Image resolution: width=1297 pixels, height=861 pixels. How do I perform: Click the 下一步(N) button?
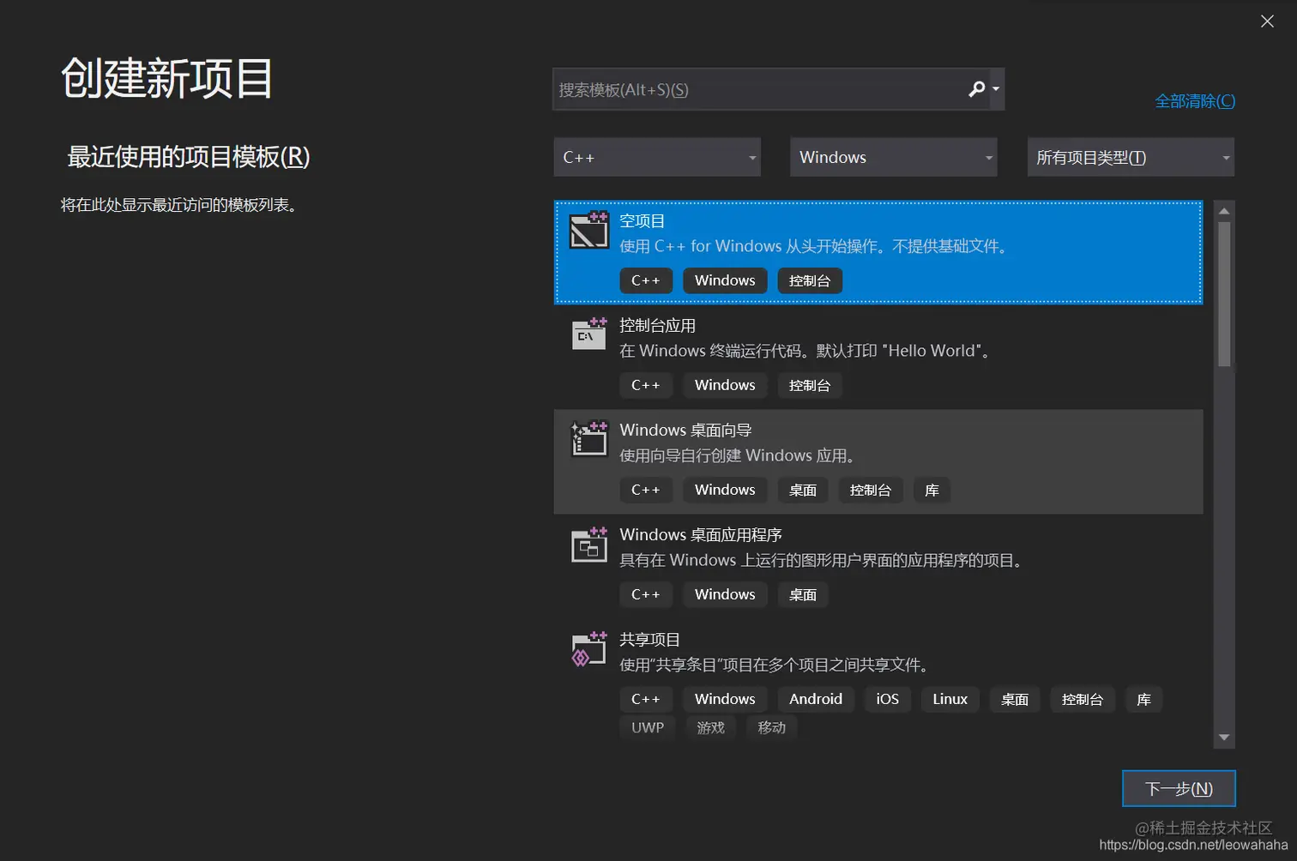tap(1178, 787)
